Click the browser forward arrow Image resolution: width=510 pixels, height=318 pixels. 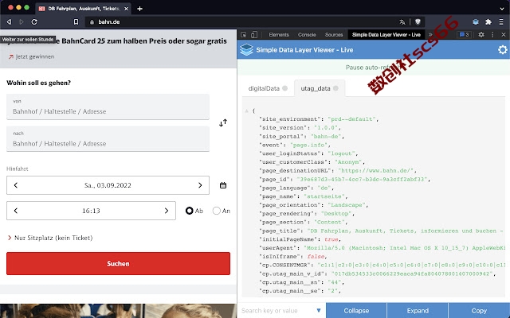pyautogui.click(x=22, y=21)
